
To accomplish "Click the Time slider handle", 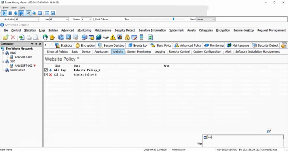I will coord(173,19).
